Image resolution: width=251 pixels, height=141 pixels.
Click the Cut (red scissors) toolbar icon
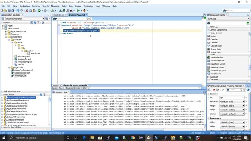pos(27,11)
